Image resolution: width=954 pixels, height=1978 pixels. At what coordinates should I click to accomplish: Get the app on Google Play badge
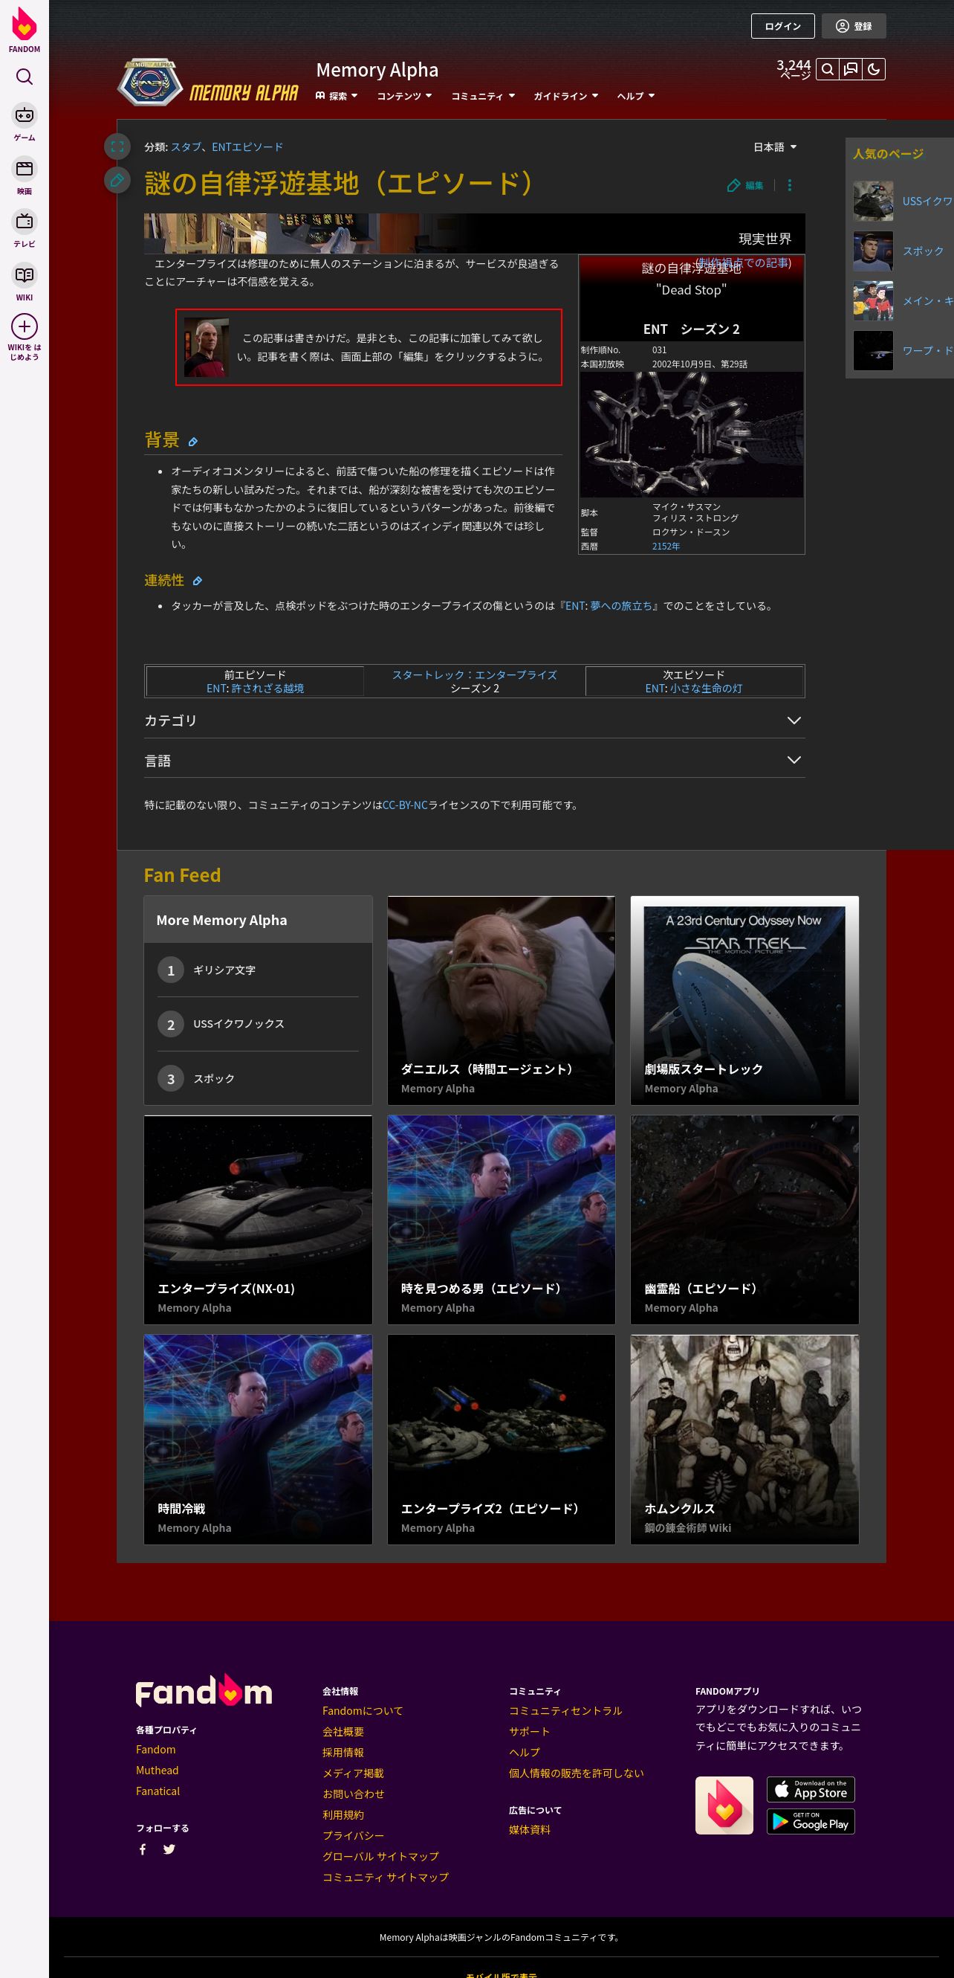(x=811, y=1821)
